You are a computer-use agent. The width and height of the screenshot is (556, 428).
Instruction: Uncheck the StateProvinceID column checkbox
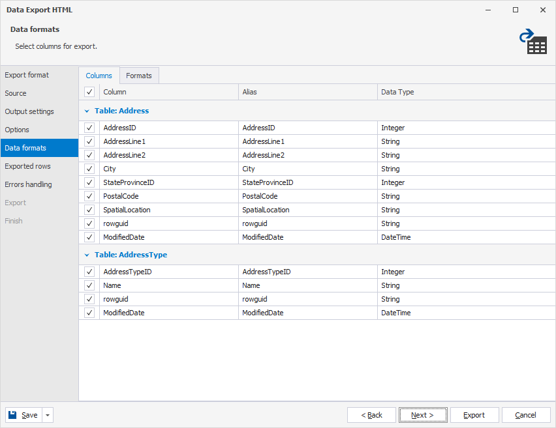[x=89, y=182]
